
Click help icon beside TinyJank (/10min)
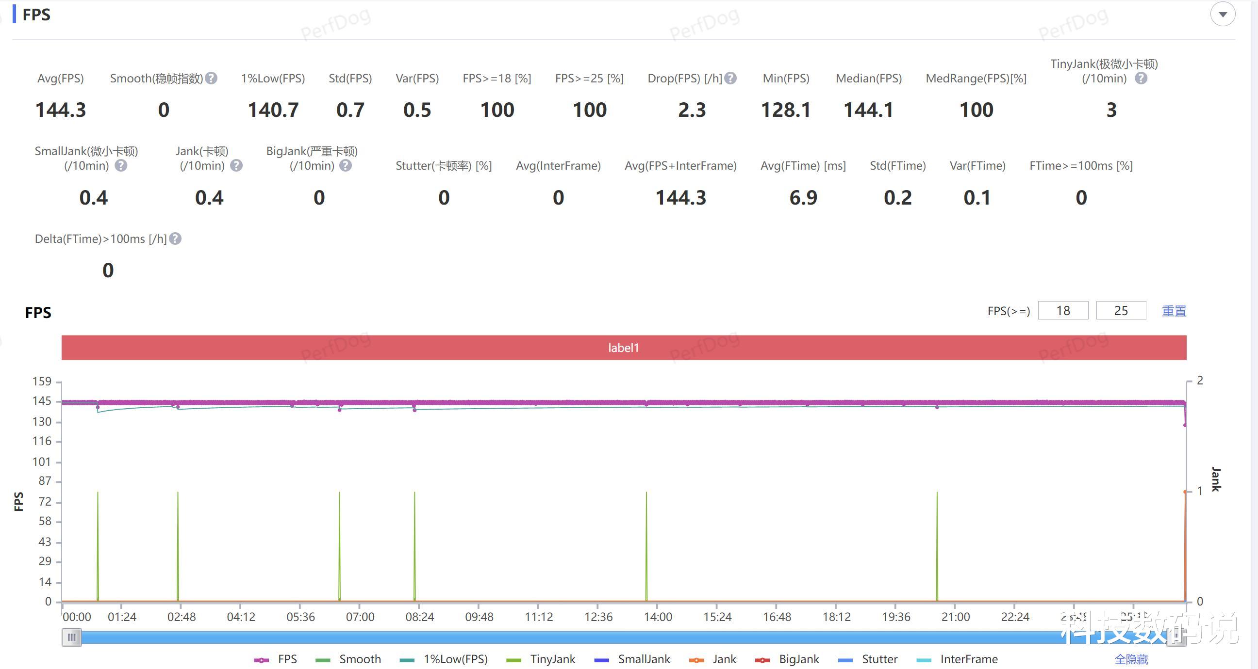(1141, 79)
